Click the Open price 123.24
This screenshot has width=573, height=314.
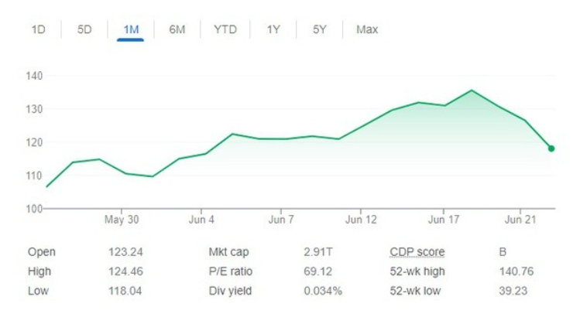[x=126, y=252]
